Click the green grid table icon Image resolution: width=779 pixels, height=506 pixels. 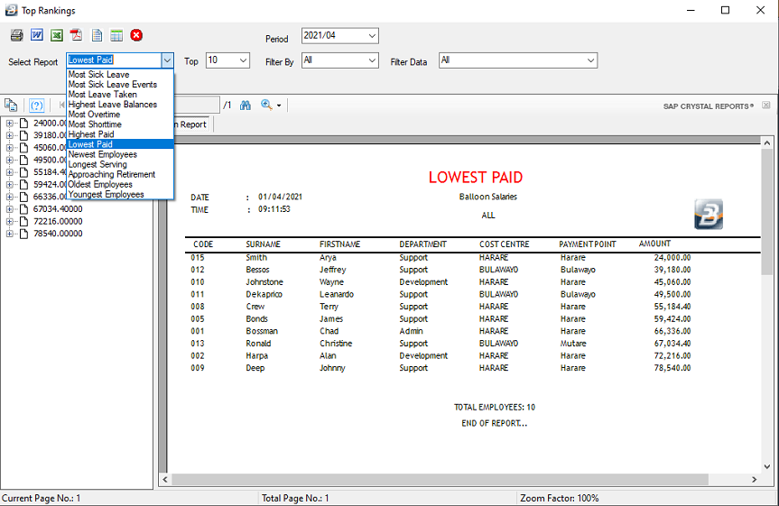(x=116, y=35)
